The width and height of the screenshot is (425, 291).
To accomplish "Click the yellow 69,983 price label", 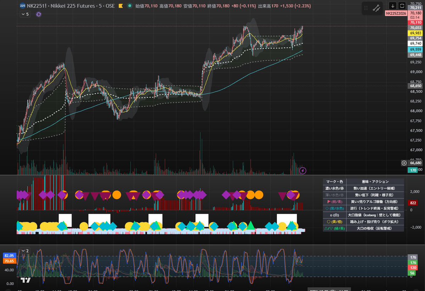I will pos(415,33).
